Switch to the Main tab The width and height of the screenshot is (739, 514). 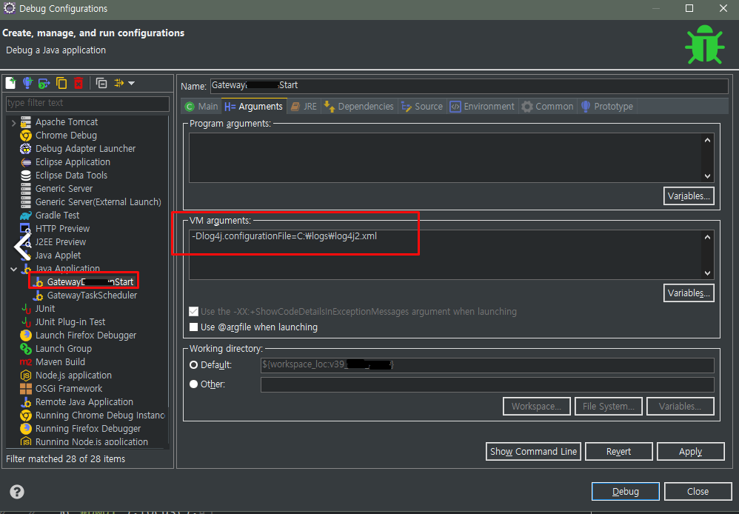[x=201, y=107]
